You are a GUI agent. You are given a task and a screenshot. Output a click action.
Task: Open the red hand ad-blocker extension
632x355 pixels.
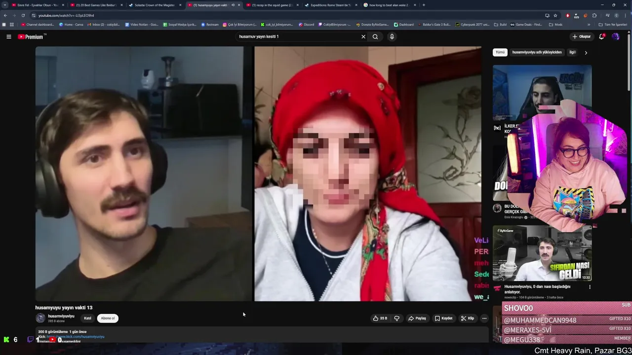click(x=568, y=15)
